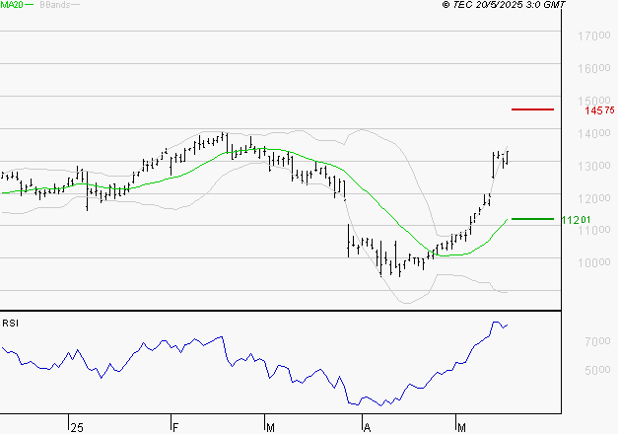The height and width of the screenshot is (434, 618).
Task: Click the 'A' April label on time axis
Action: (x=367, y=426)
